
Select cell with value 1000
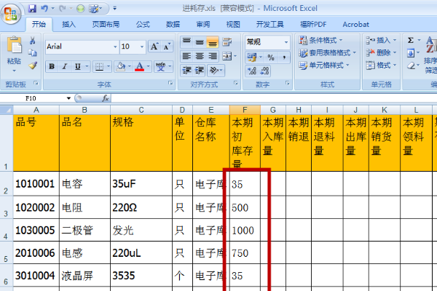pos(245,231)
